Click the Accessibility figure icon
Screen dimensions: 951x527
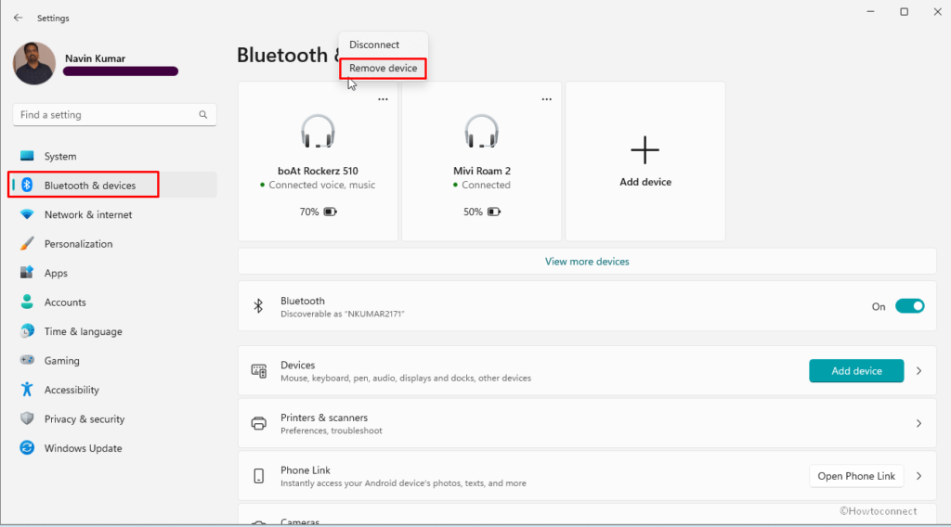(x=27, y=389)
